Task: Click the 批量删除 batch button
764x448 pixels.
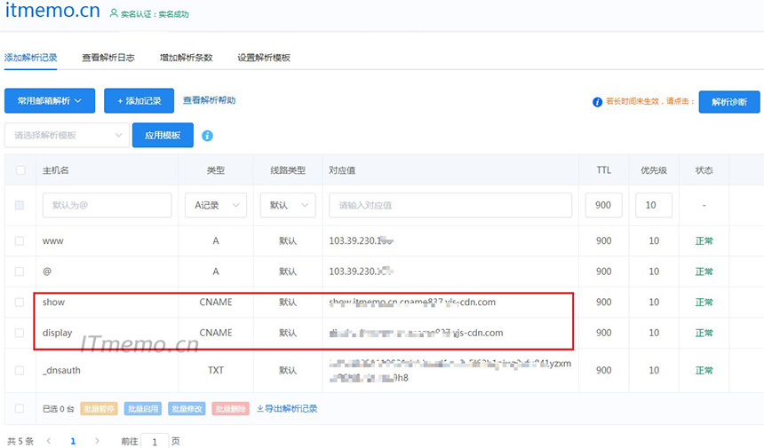Action: 230,409
